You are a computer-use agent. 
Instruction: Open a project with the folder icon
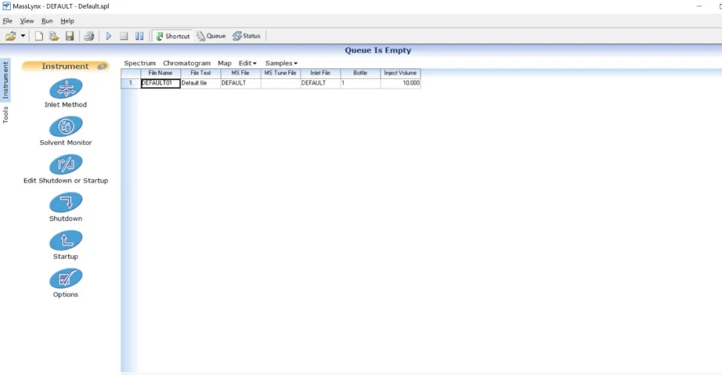click(x=11, y=36)
